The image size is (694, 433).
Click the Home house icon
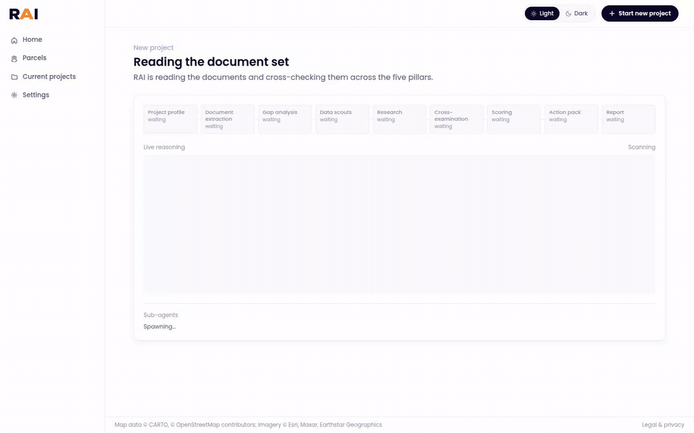[14, 40]
